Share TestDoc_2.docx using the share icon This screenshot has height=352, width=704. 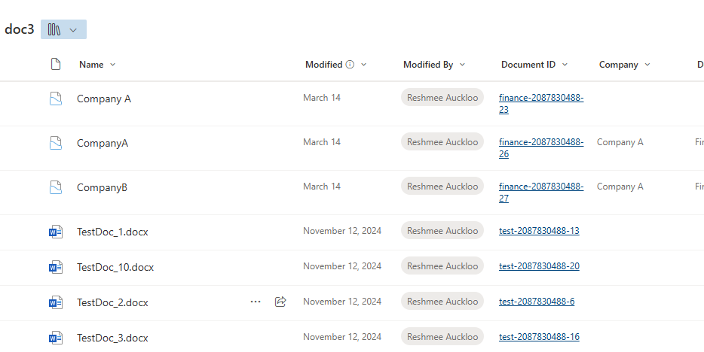click(x=280, y=302)
